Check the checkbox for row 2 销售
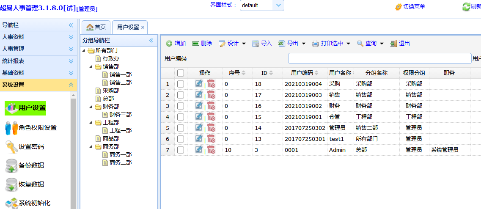The height and width of the screenshot is (209, 481). tap(181, 95)
